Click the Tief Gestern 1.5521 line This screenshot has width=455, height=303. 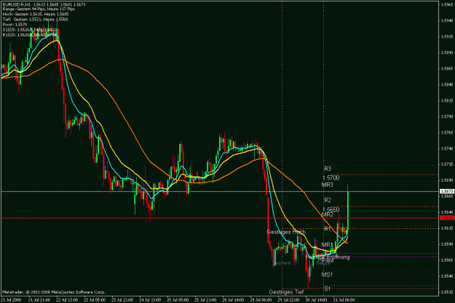(35, 20)
